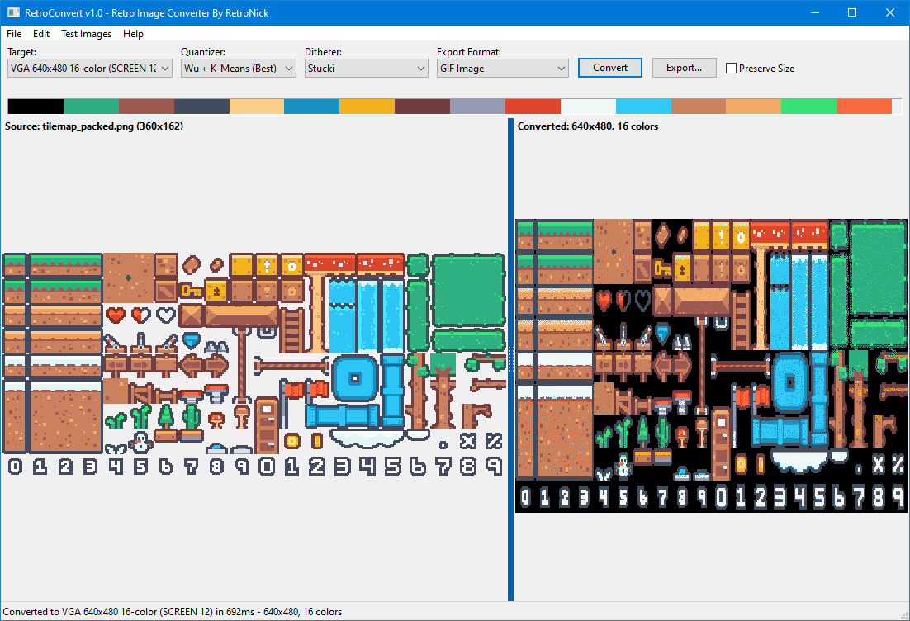Viewport: 910px width, 621px height.
Task: Expand the Quantizer dropdown
Action: tap(239, 68)
